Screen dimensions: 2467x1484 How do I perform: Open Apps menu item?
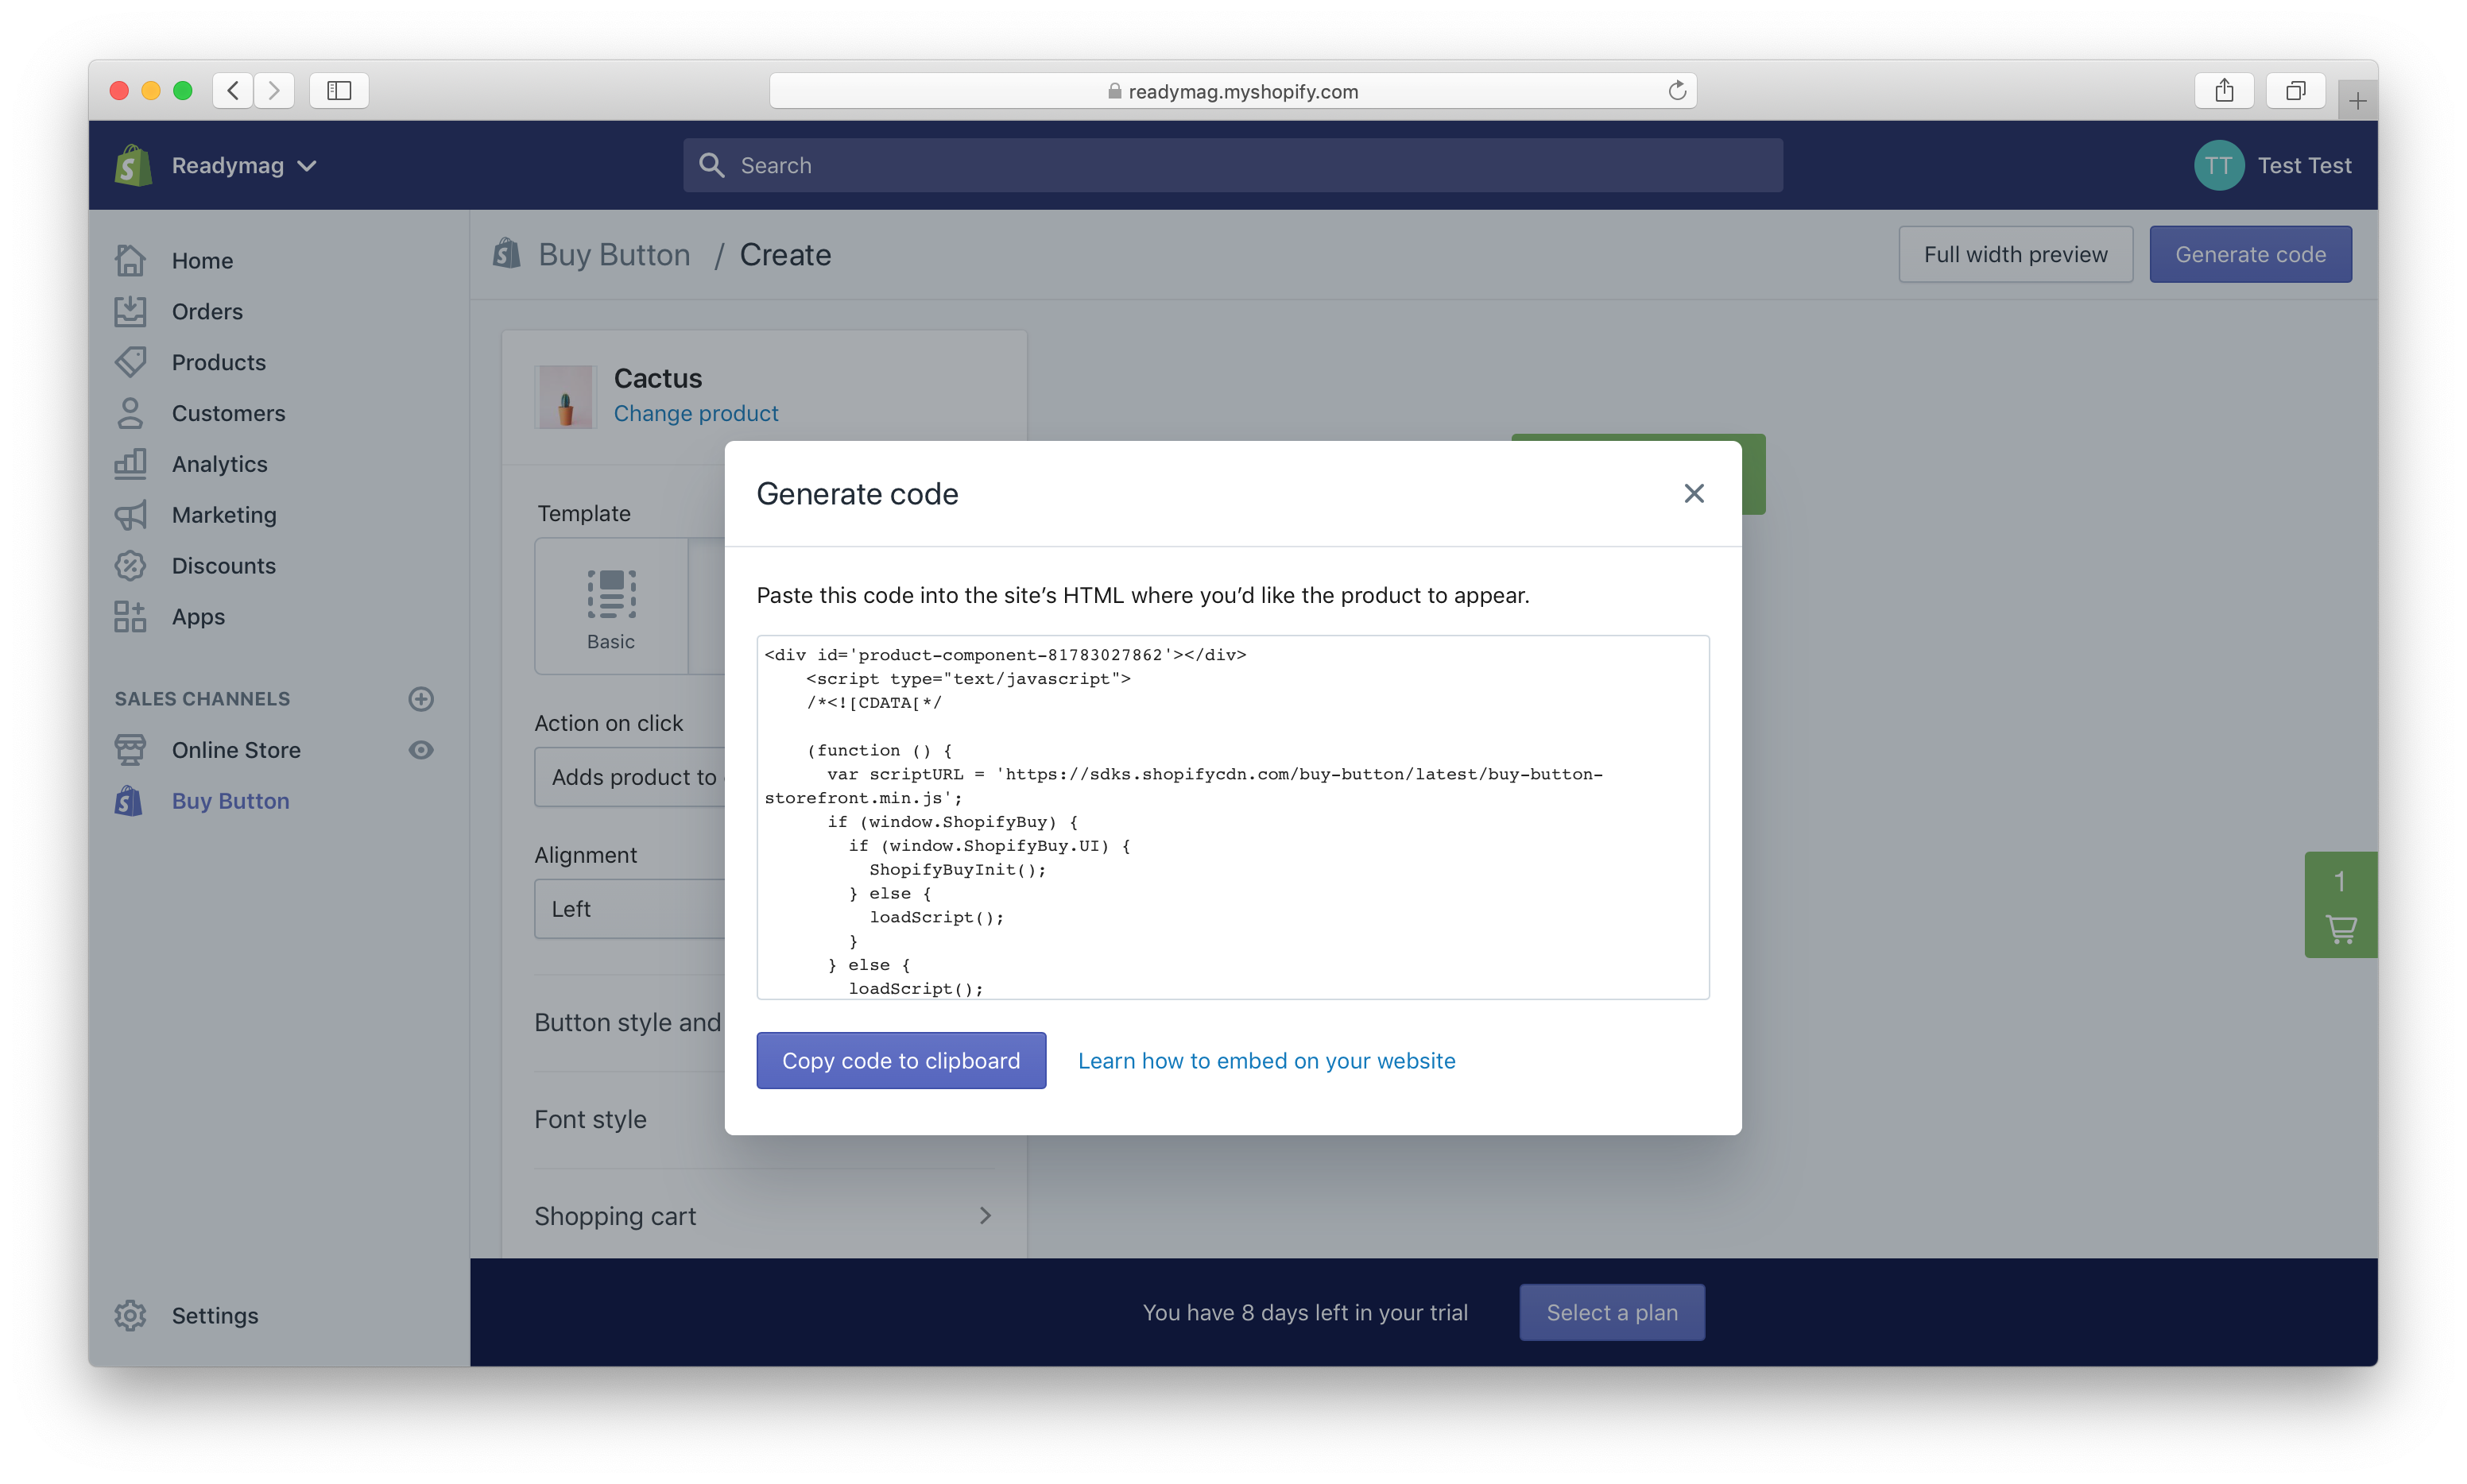[x=198, y=617]
